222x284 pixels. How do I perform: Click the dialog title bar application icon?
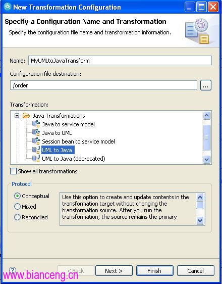8,7
